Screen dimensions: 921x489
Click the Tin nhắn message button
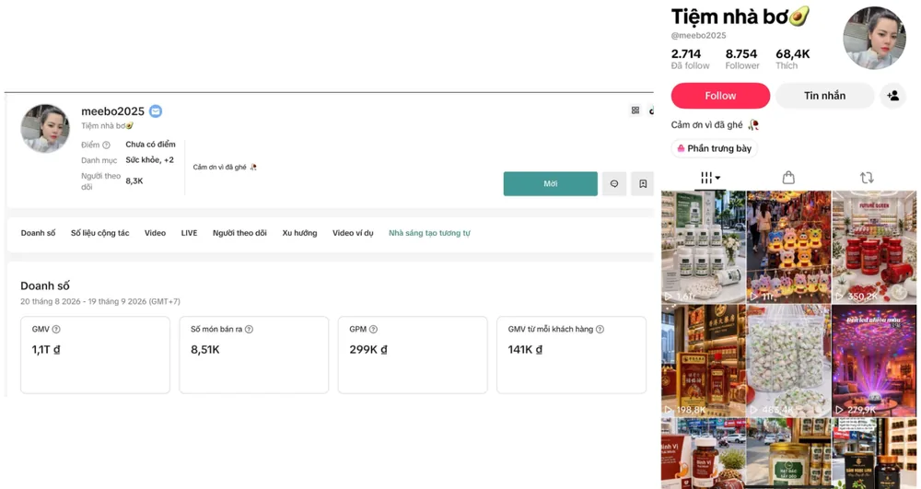(824, 96)
